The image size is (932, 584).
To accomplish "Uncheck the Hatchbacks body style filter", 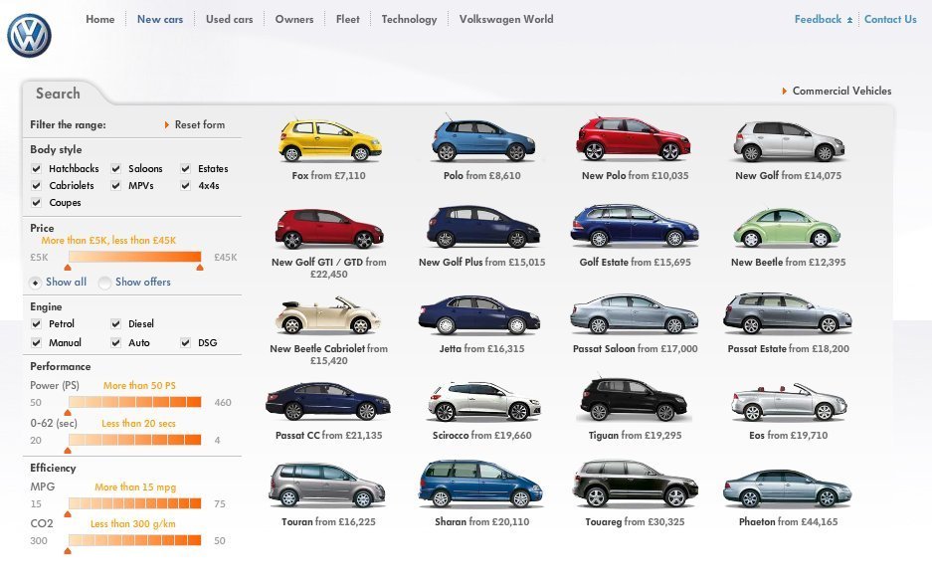I will 37,168.
